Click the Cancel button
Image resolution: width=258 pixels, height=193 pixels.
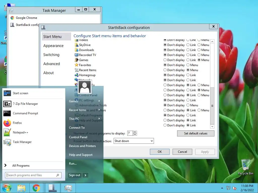tap(182, 152)
